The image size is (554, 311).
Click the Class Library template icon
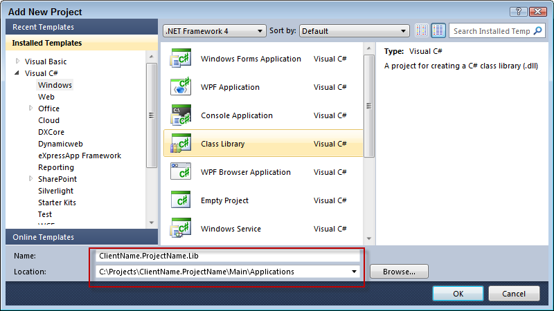tap(181, 144)
